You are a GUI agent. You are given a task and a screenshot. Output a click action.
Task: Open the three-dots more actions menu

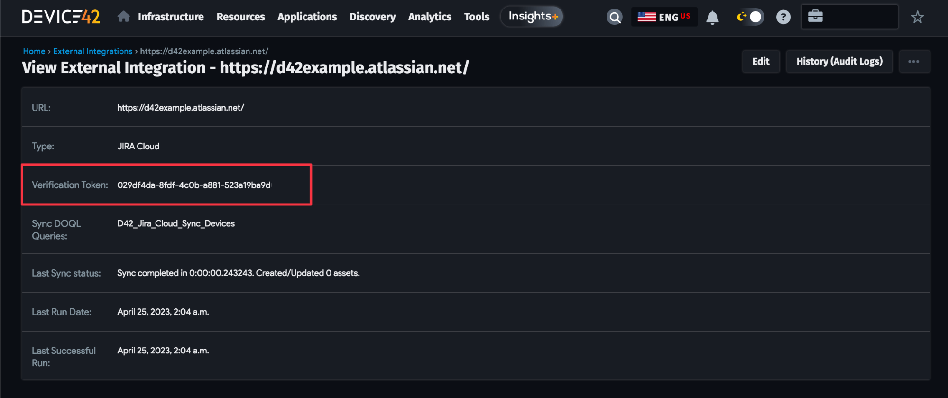pos(913,62)
